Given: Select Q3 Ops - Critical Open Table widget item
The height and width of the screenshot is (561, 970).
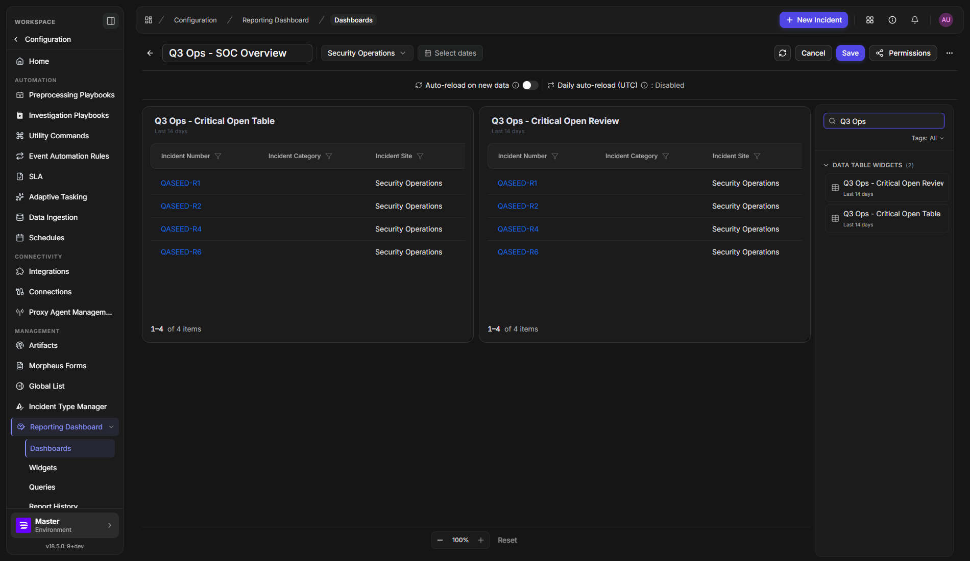Looking at the screenshot, I should coord(887,218).
